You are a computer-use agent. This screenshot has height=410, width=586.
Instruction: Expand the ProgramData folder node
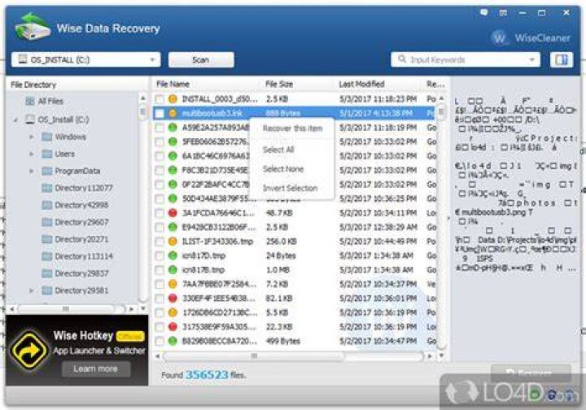pyautogui.click(x=32, y=171)
